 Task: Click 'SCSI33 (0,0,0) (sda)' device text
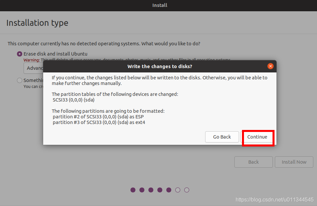click(x=74, y=100)
